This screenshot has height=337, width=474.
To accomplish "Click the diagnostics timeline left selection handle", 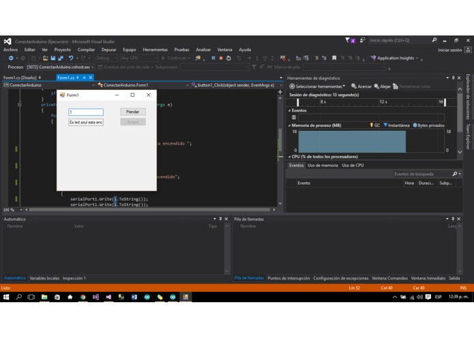I will [x=298, y=102].
